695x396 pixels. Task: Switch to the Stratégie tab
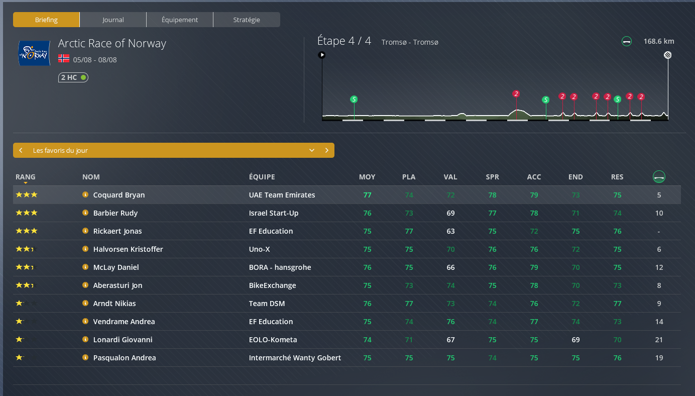click(x=247, y=20)
